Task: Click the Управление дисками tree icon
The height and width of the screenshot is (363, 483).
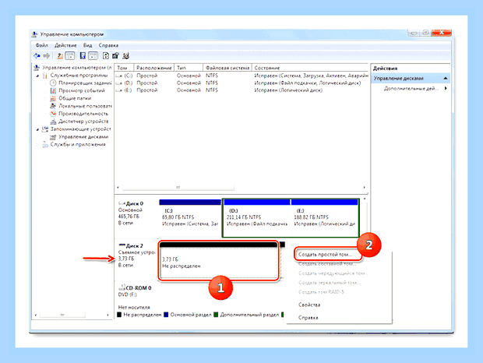Action: pyautogui.click(x=53, y=136)
